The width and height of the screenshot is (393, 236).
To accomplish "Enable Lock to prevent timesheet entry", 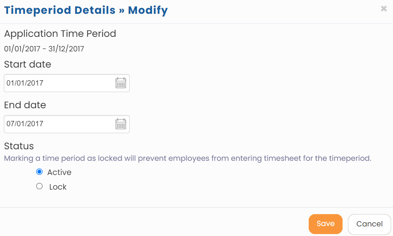I will [39, 186].
